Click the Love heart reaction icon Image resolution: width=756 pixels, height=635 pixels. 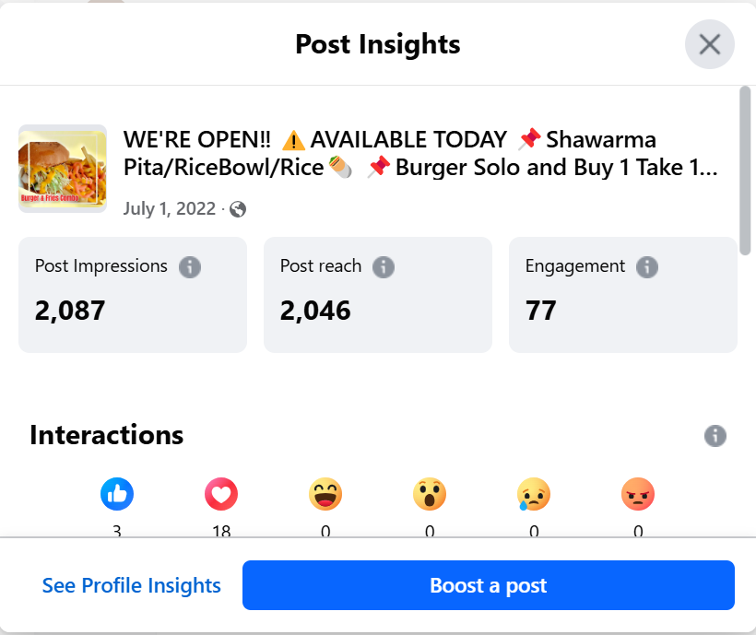[221, 495]
